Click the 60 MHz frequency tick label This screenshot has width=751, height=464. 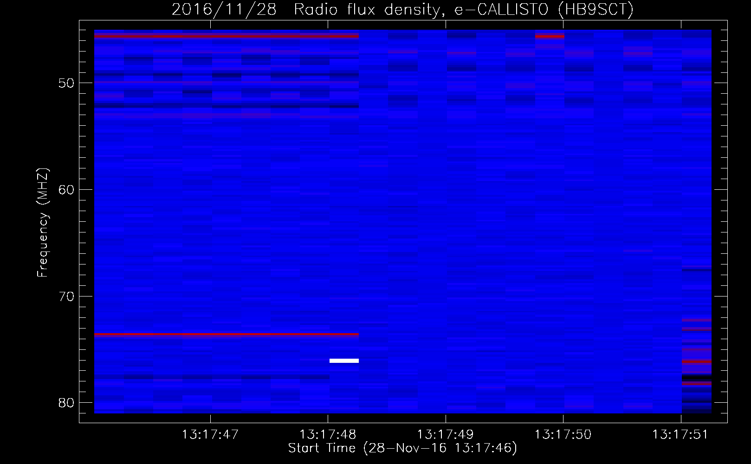click(x=66, y=190)
